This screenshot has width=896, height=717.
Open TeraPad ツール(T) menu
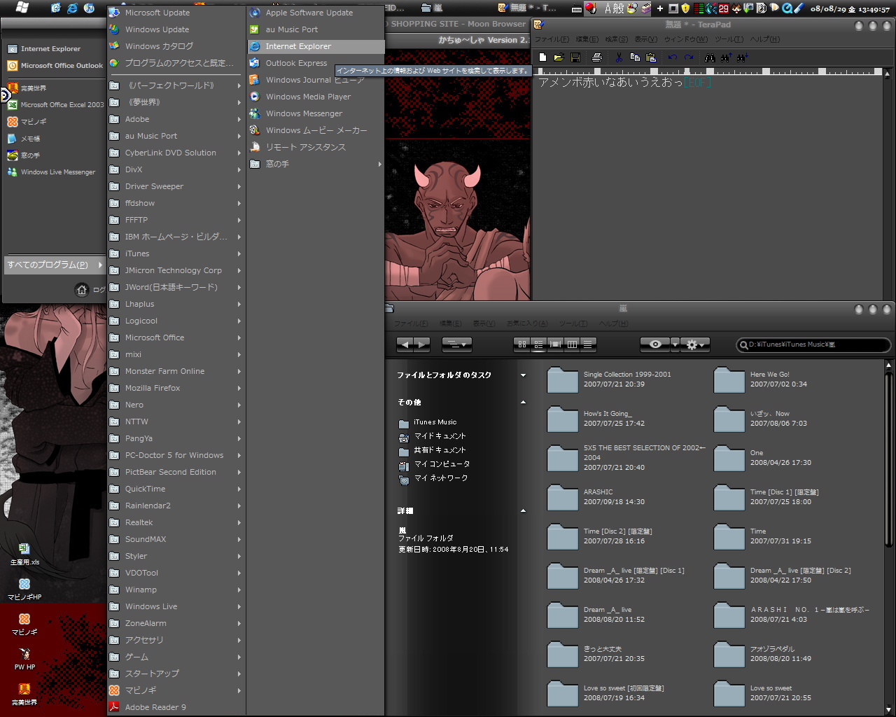pyautogui.click(x=729, y=39)
